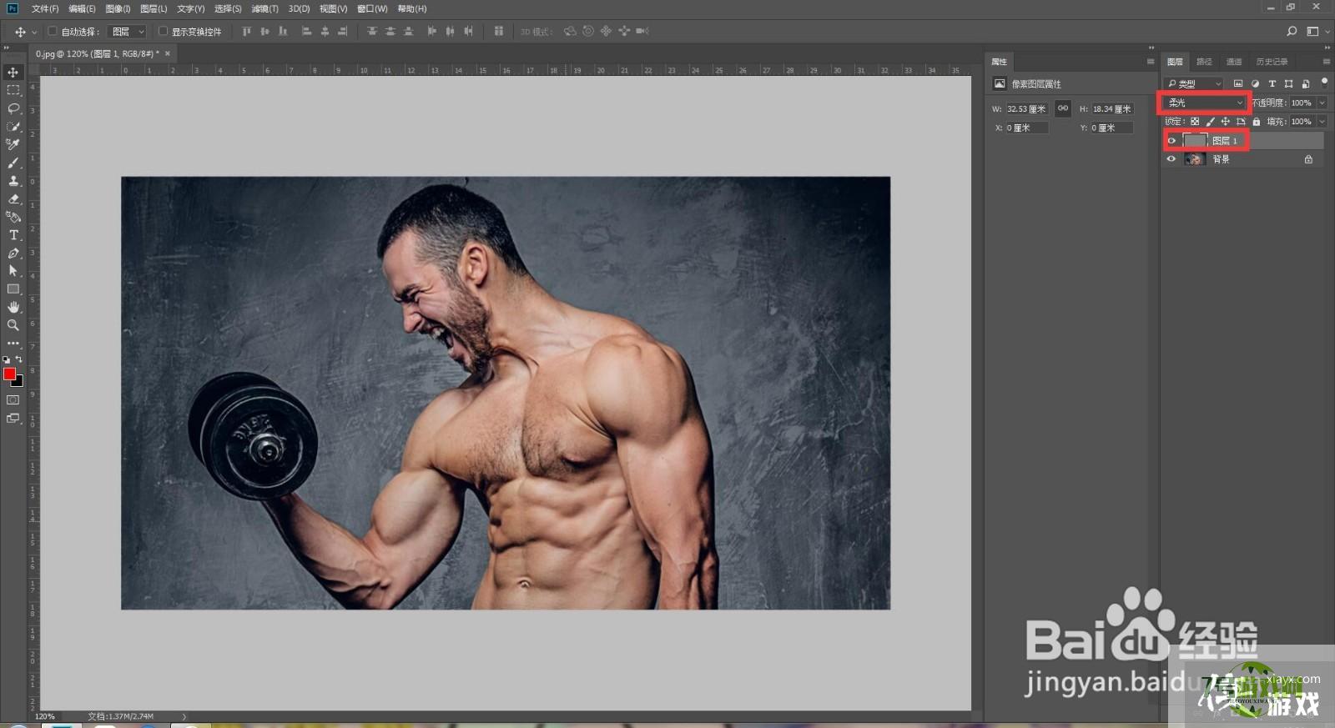Click the black background color swatch
Screen dimensions: 1335x728
coord(18,382)
